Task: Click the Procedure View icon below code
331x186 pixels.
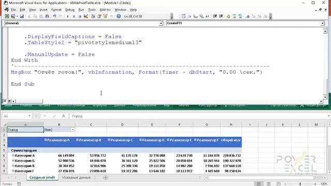Action: pyautogui.click(x=5, y=101)
